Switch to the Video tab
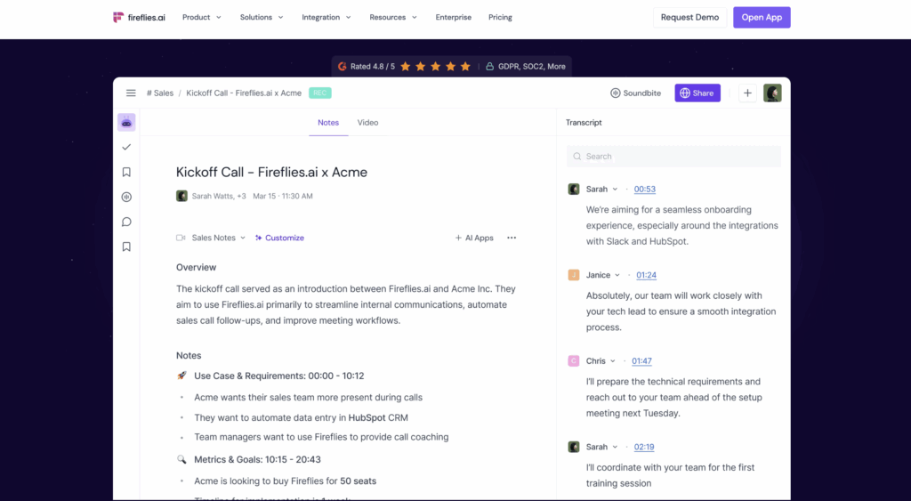The height and width of the screenshot is (501, 911). tap(367, 123)
